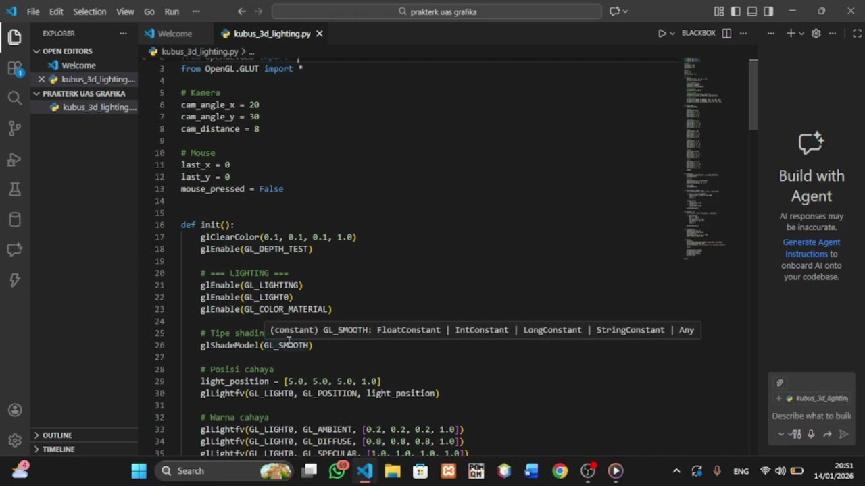Go back with the left navigation arrow

point(242,11)
